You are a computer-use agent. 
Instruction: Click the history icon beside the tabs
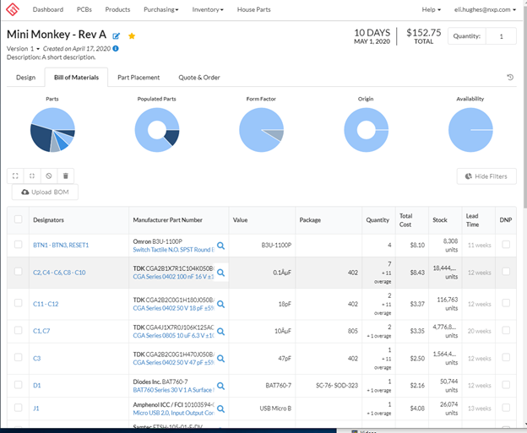click(510, 78)
